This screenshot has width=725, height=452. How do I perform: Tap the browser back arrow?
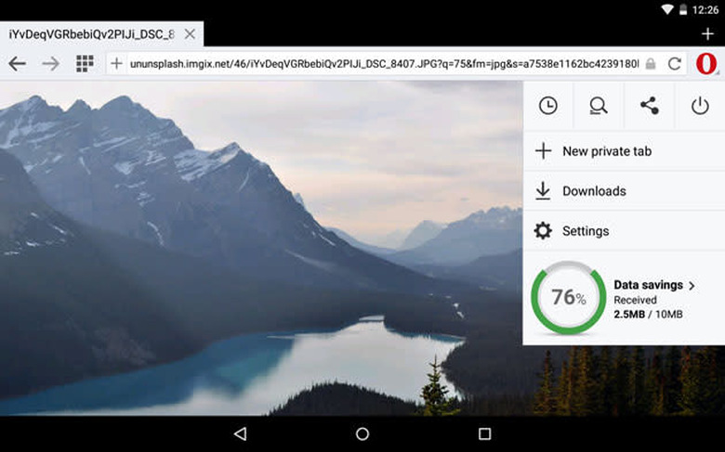[17, 64]
